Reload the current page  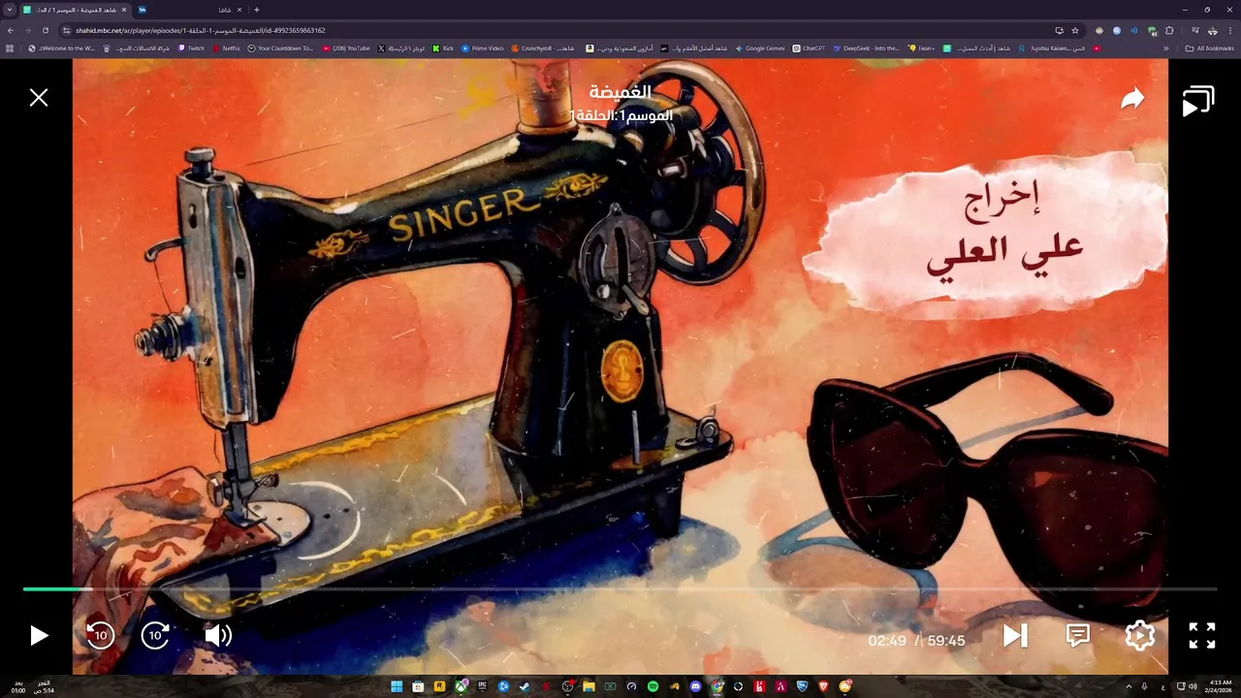pyautogui.click(x=45, y=30)
